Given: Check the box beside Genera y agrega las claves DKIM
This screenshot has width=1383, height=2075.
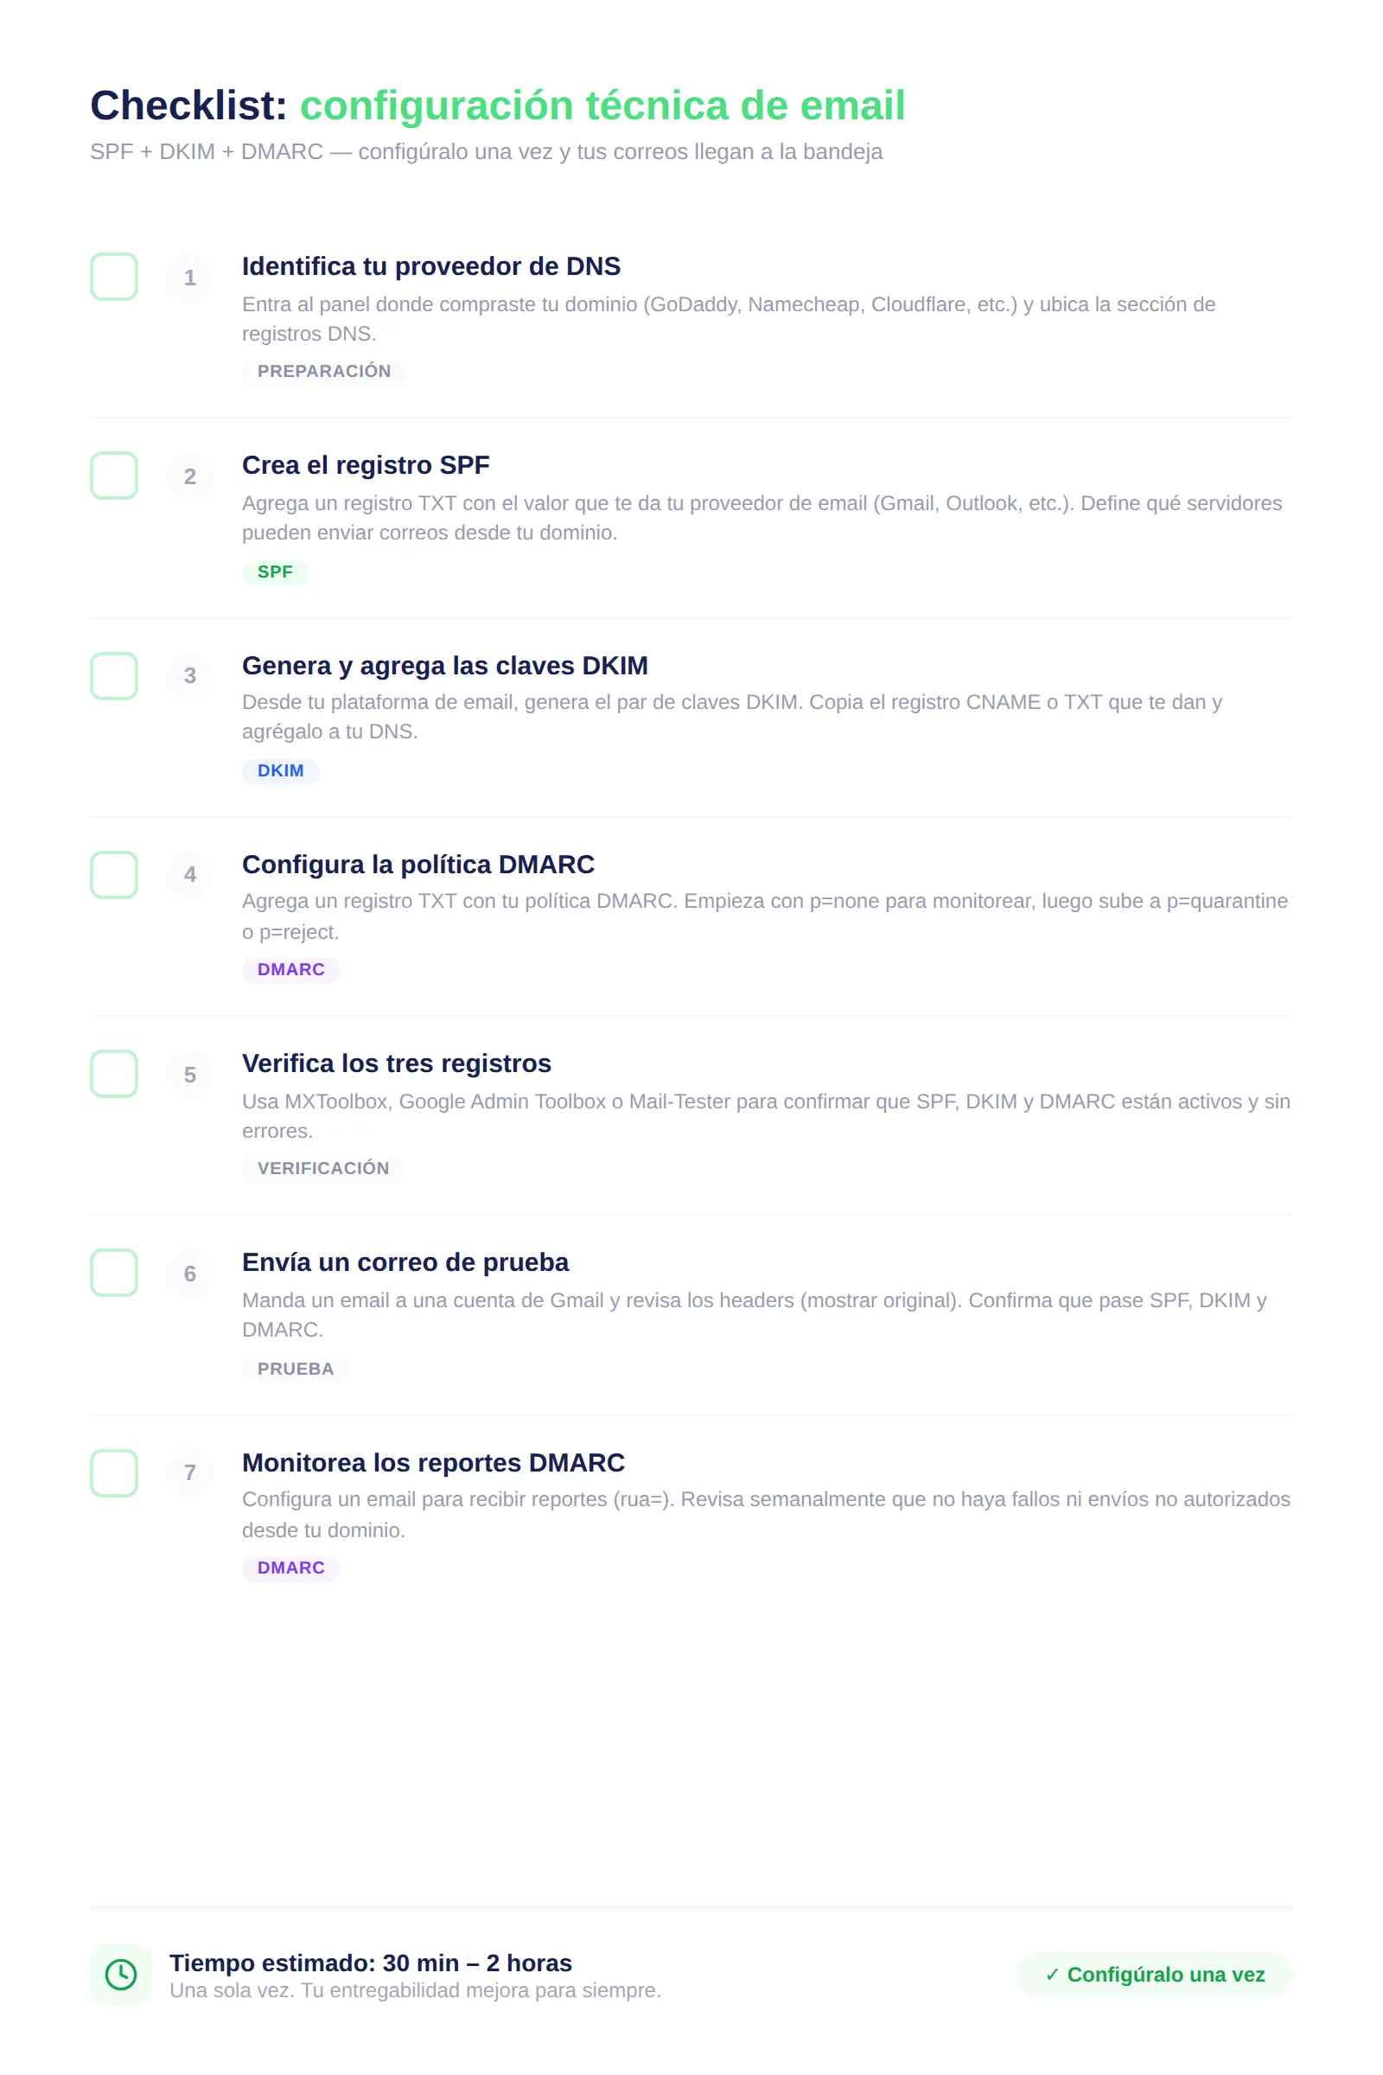Looking at the screenshot, I should [x=113, y=676].
